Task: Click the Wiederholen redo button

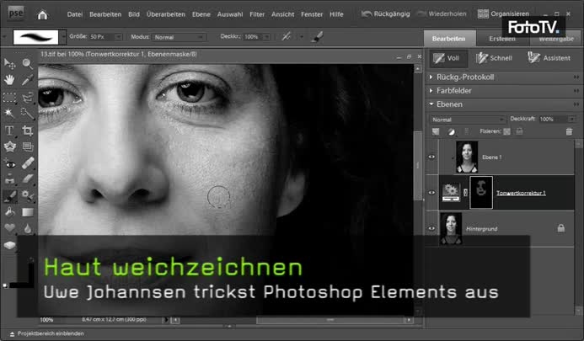Action: (x=442, y=14)
